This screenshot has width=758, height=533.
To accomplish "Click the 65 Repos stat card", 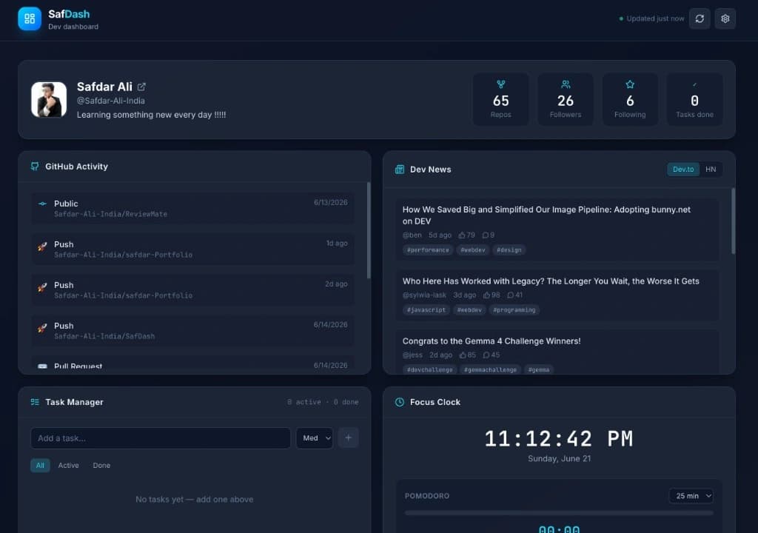I will pyautogui.click(x=501, y=100).
